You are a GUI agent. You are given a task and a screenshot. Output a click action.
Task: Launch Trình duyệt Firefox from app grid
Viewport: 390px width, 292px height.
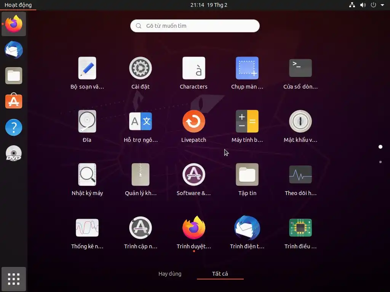(193, 233)
